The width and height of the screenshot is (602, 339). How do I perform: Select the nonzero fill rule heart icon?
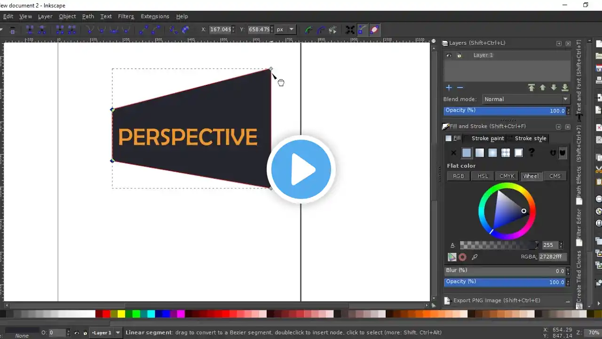[x=562, y=153]
